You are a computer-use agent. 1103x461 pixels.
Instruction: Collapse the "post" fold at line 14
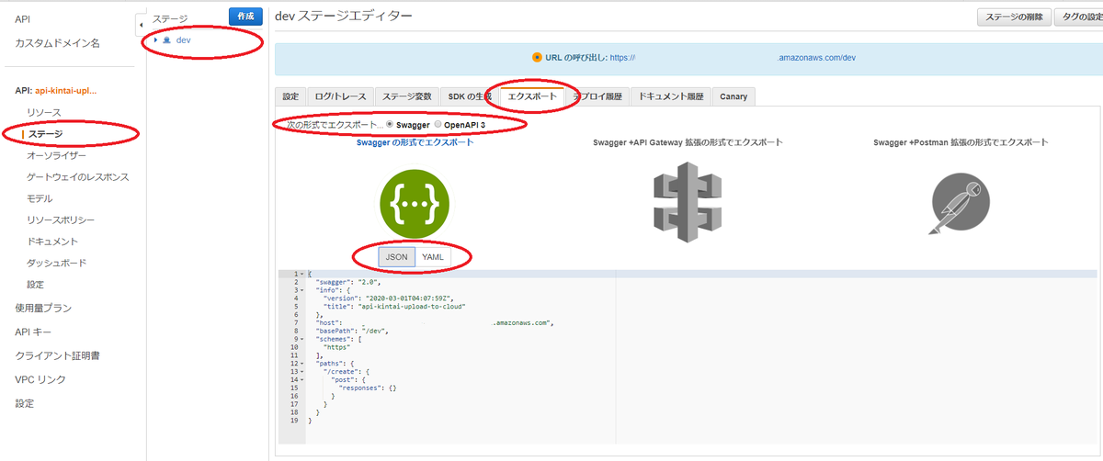click(301, 381)
